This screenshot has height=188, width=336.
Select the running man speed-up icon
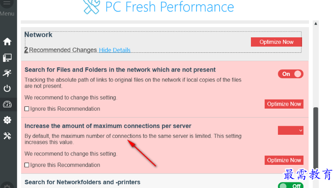pyautogui.click(x=7, y=73)
